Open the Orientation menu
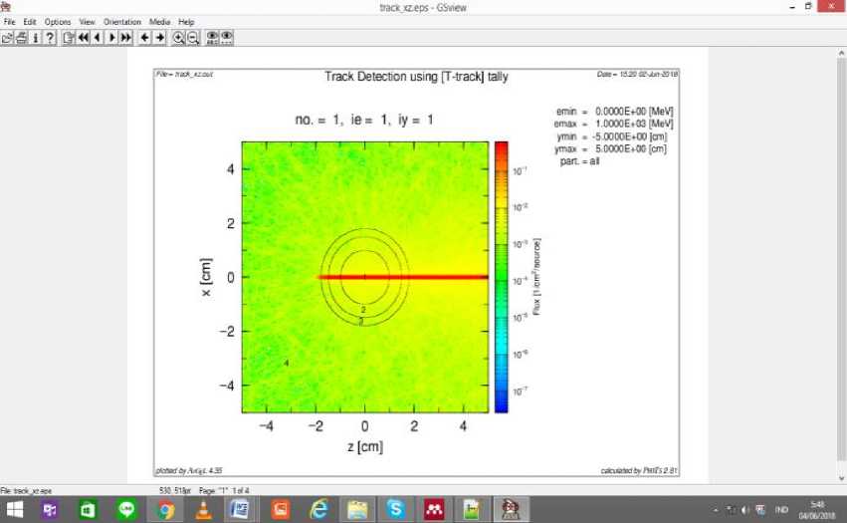Viewport: 847px width, 523px height. click(x=122, y=22)
